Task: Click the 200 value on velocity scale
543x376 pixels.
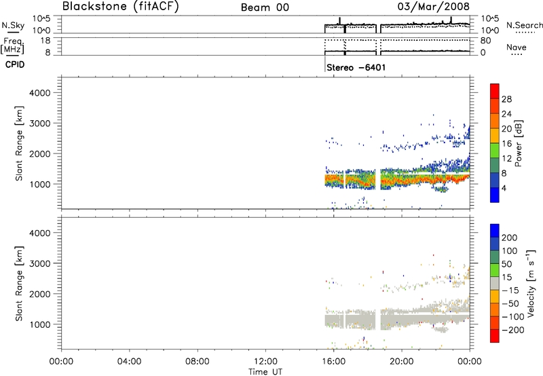Action: pyautogui.click(x=510, y=238)
